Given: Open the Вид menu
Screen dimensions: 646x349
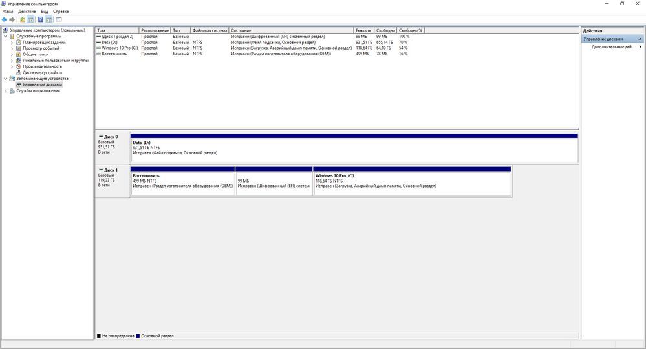Looking at the screenshot, I should (44, 12).
